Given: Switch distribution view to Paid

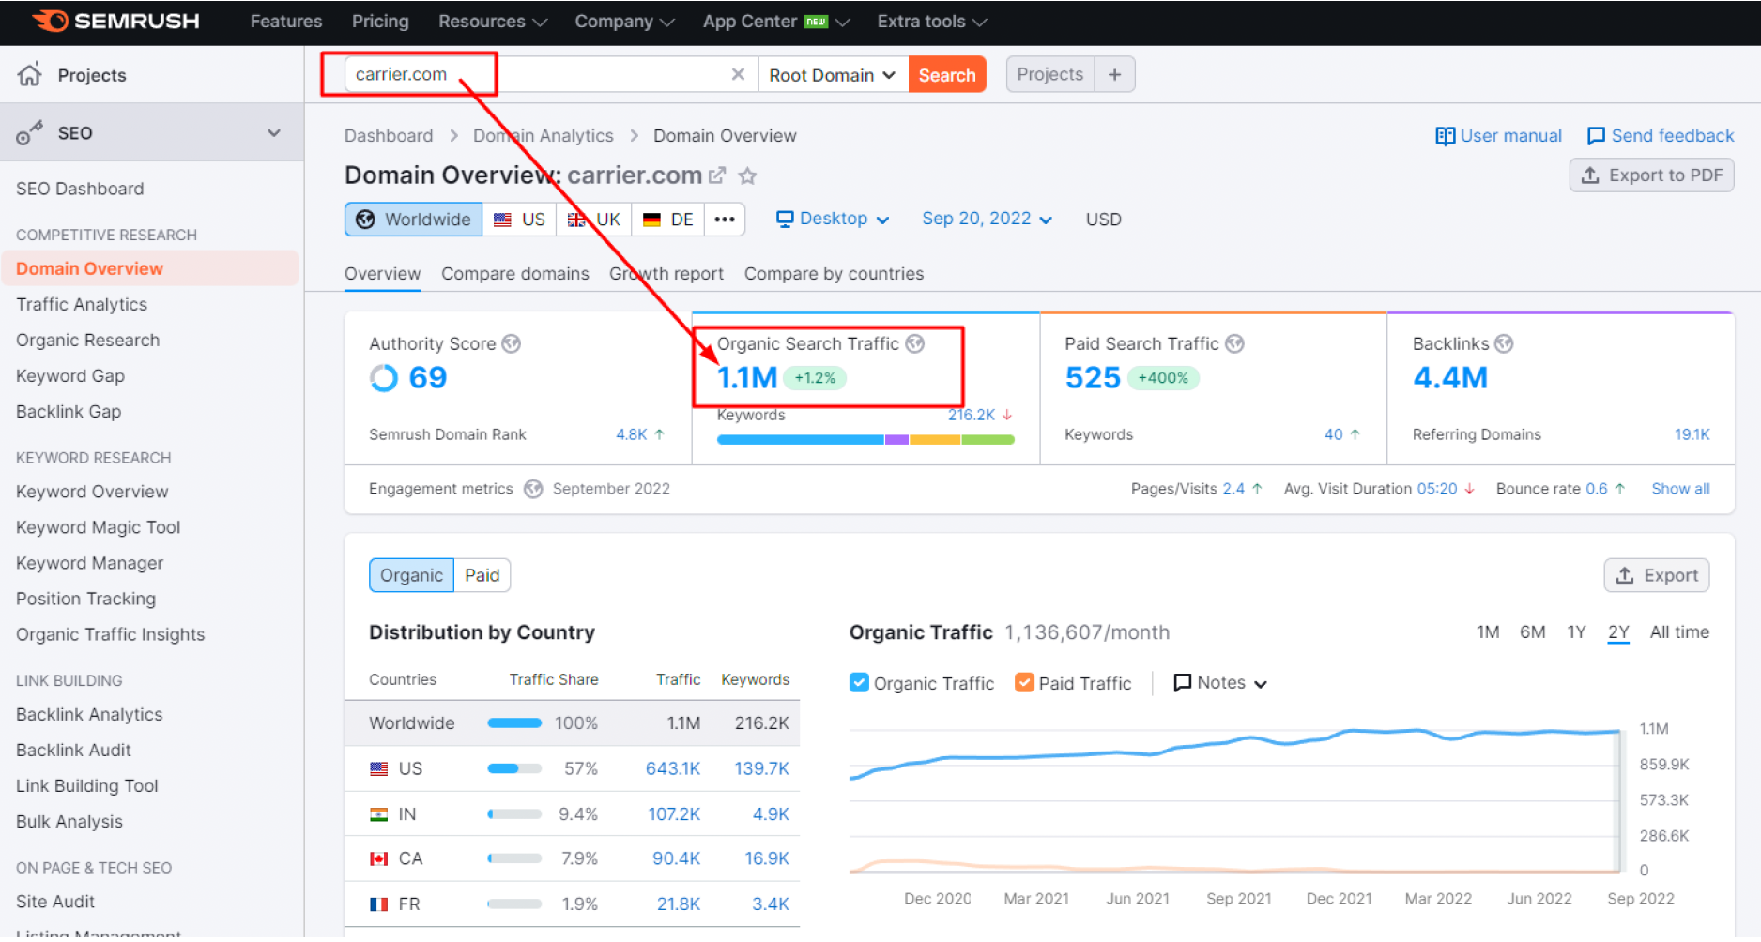Looking at the screenshot, I should click(482, 575).
